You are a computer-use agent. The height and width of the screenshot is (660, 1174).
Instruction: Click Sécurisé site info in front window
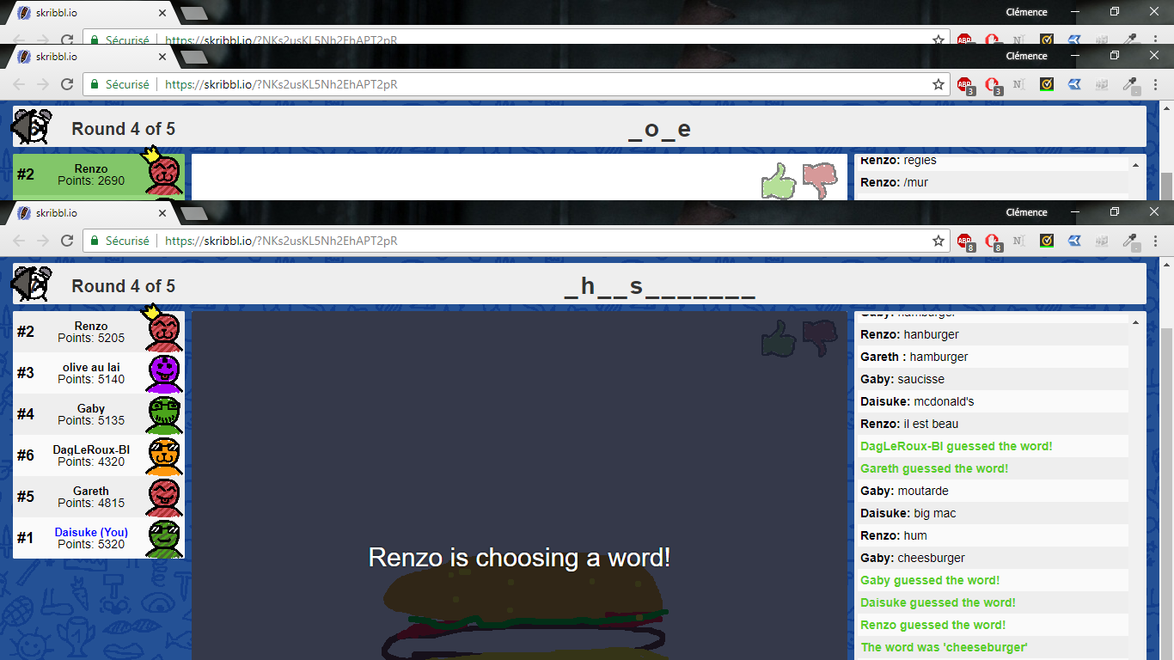point(120,241)
